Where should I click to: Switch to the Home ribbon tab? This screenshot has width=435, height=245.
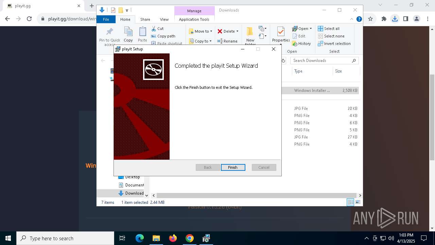click(x=125, y=19)
